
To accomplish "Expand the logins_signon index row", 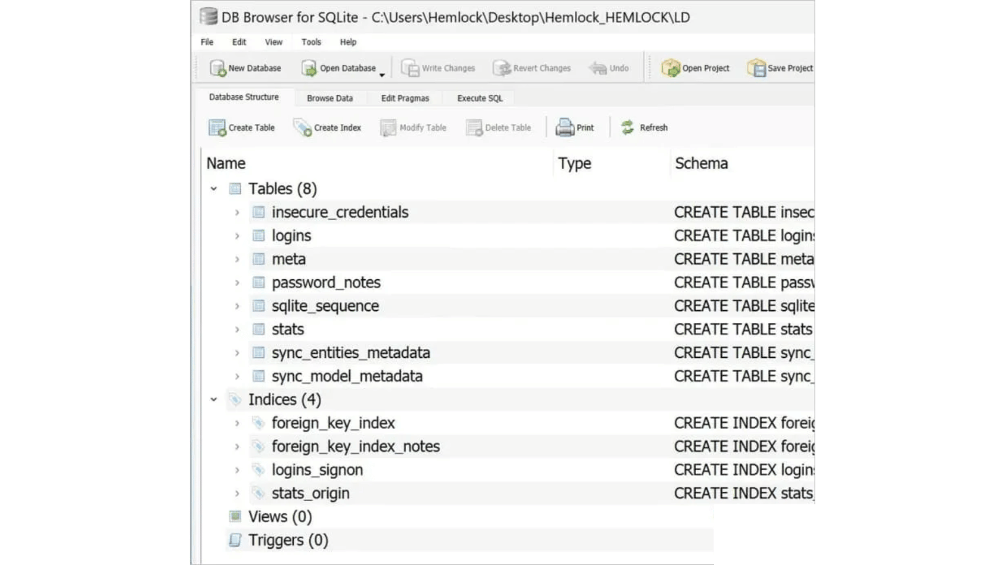I will coord(237,470).
